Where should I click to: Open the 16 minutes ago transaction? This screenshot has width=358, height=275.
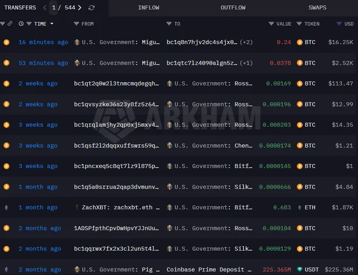pos(43,42)
